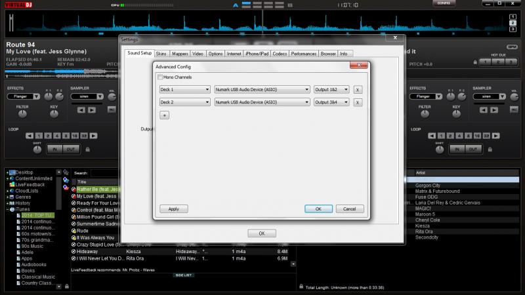Cancel the Advanced Config dialog

pyautogui.click(x=350, y=208)
